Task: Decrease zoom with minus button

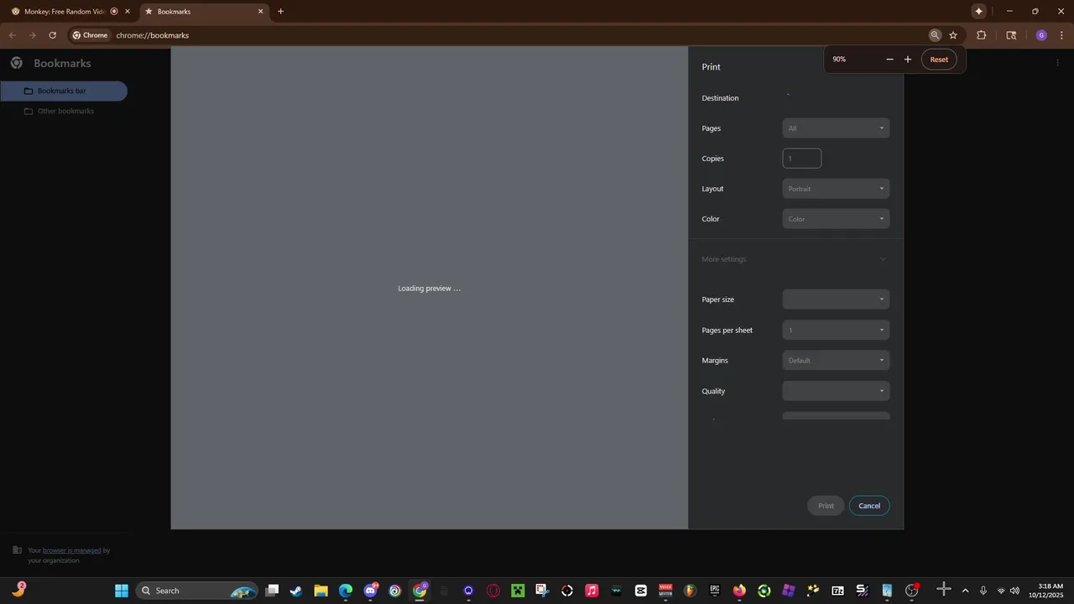Action: point(889,60)
